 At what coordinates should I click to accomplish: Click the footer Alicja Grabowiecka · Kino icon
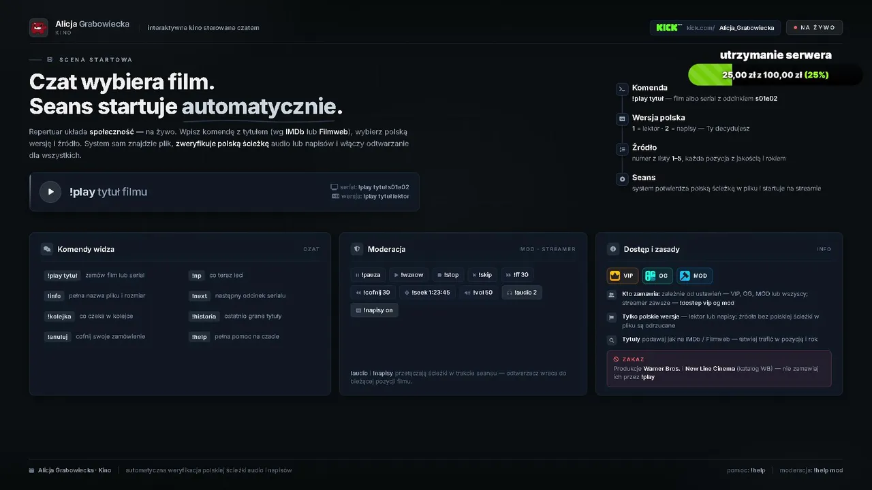[x=32, y=470]
